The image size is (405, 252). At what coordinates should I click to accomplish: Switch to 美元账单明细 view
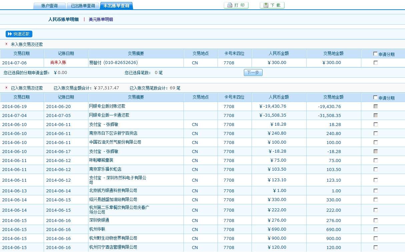[x=101, y=19]
